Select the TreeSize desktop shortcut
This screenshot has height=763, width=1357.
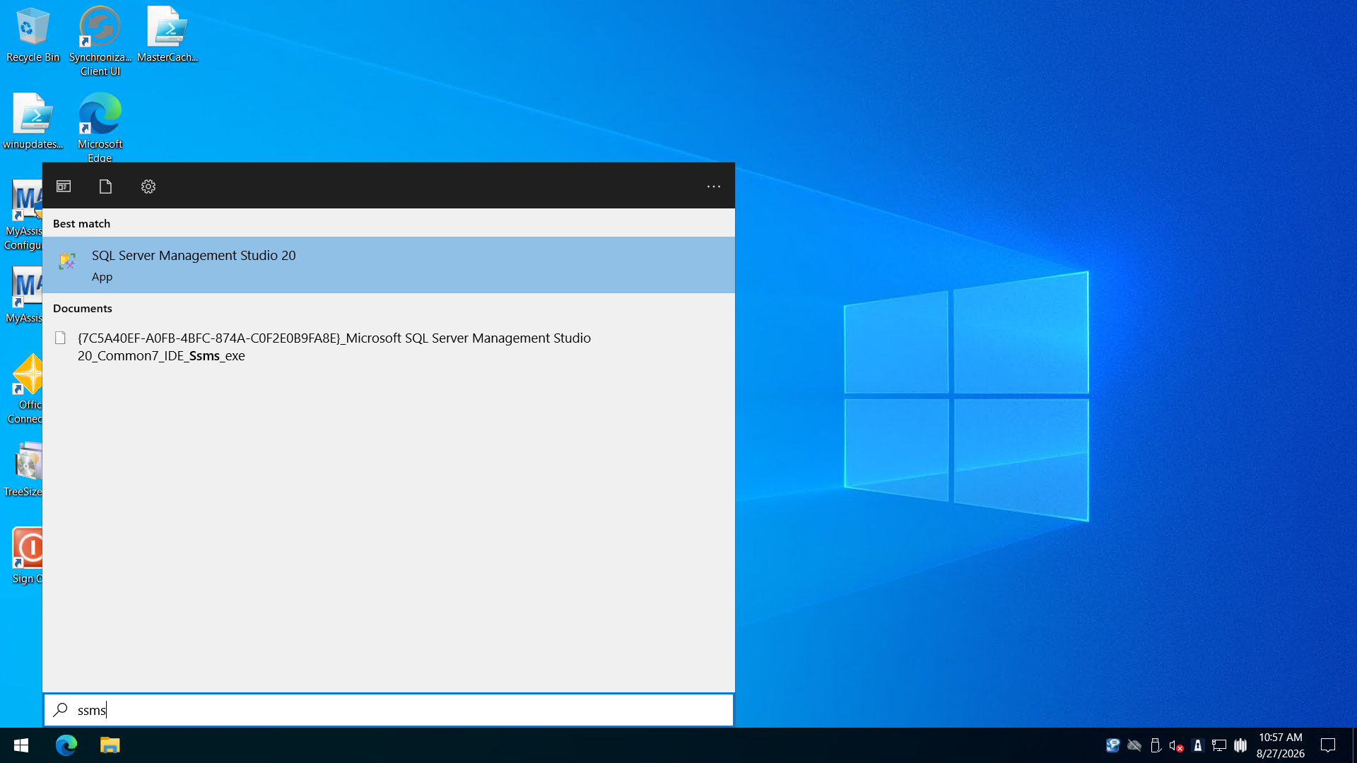[x=24, y=470]
